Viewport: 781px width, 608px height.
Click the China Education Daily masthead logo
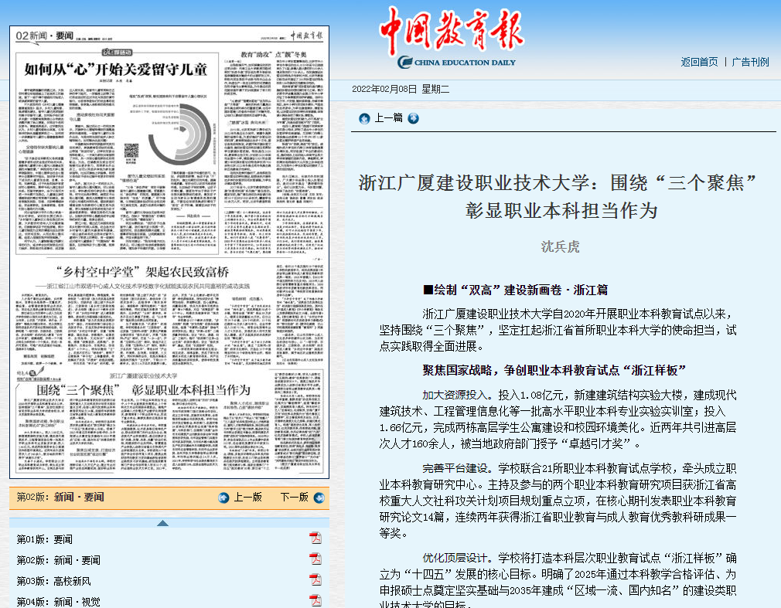click(x=452, y=37)
